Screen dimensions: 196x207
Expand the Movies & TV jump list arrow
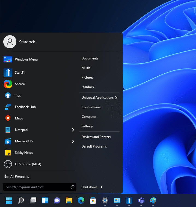[x=73, y=141]
